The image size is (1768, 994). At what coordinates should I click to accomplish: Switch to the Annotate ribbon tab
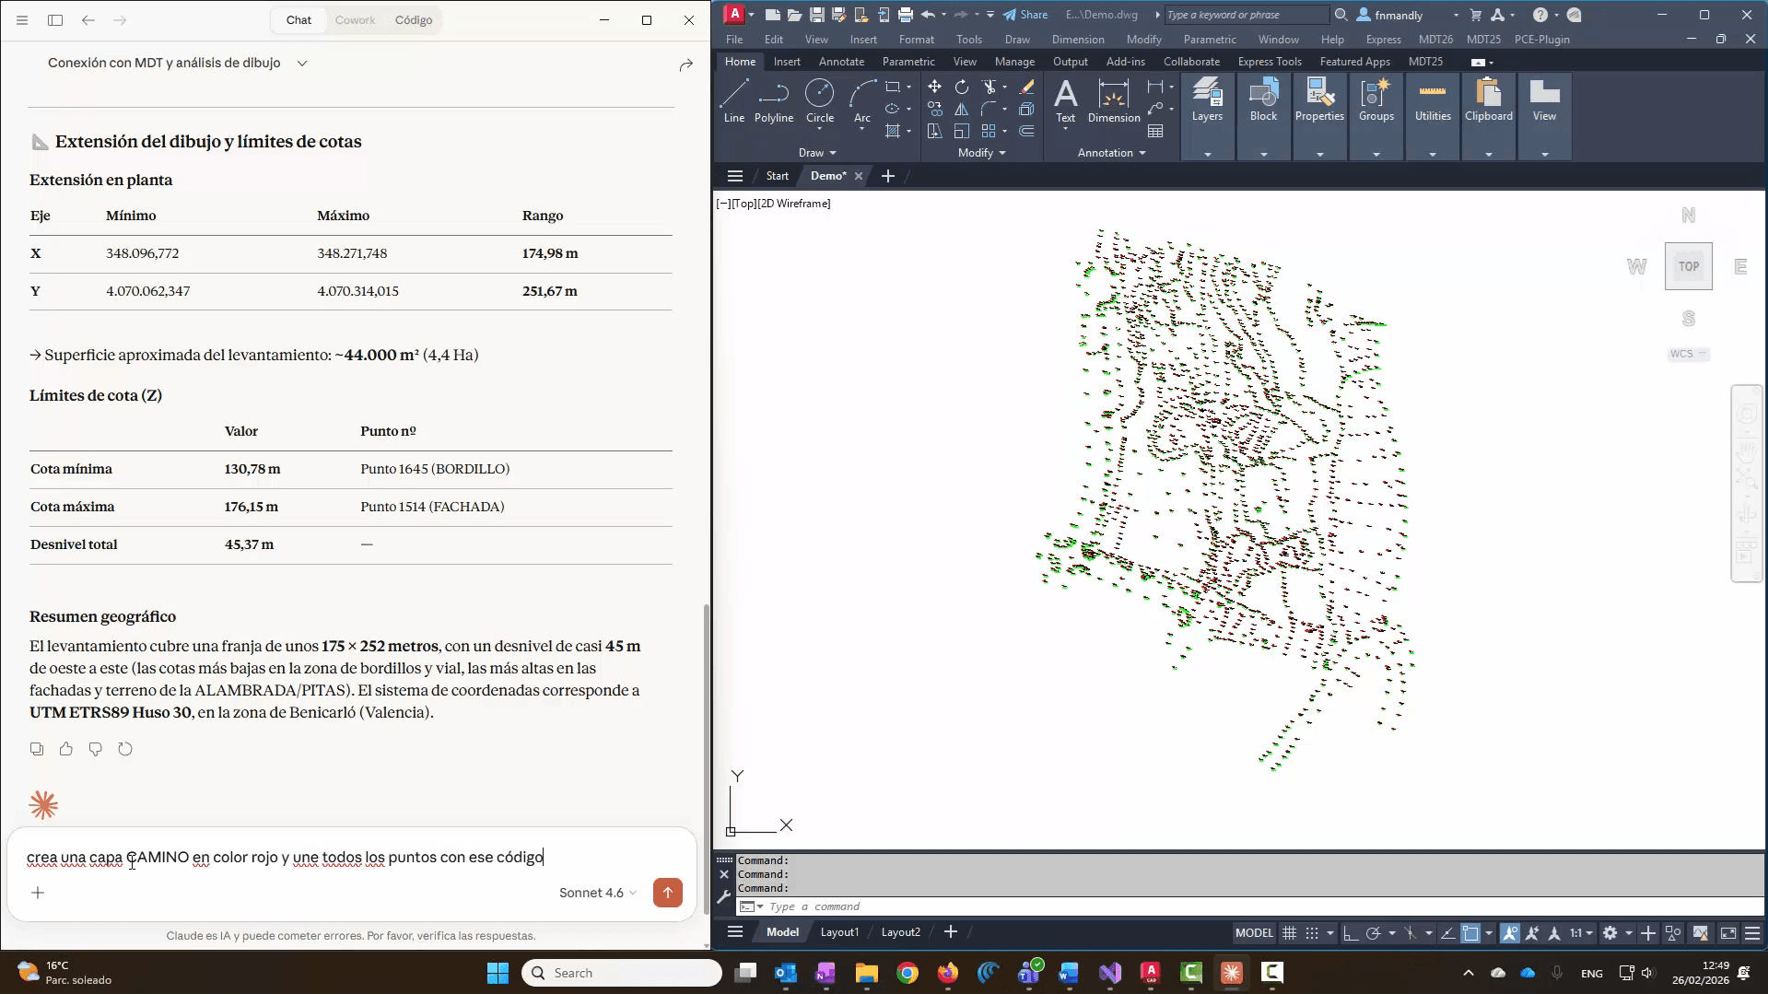[x=842, y=62]
